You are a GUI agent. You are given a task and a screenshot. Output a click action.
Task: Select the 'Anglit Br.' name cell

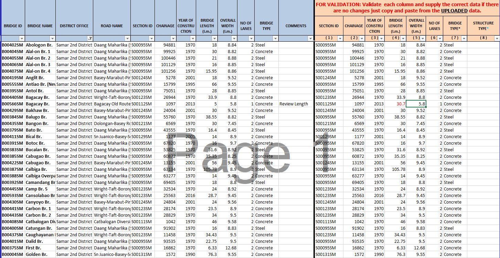(x=40, y=78)
